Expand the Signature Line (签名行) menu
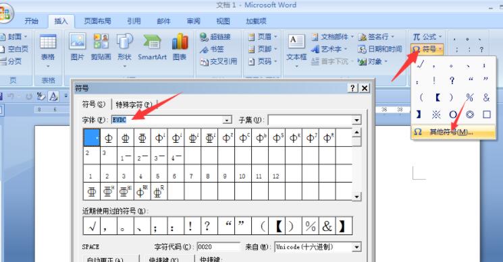The height and width of the screenshot is (262, 503). point(376,37)
